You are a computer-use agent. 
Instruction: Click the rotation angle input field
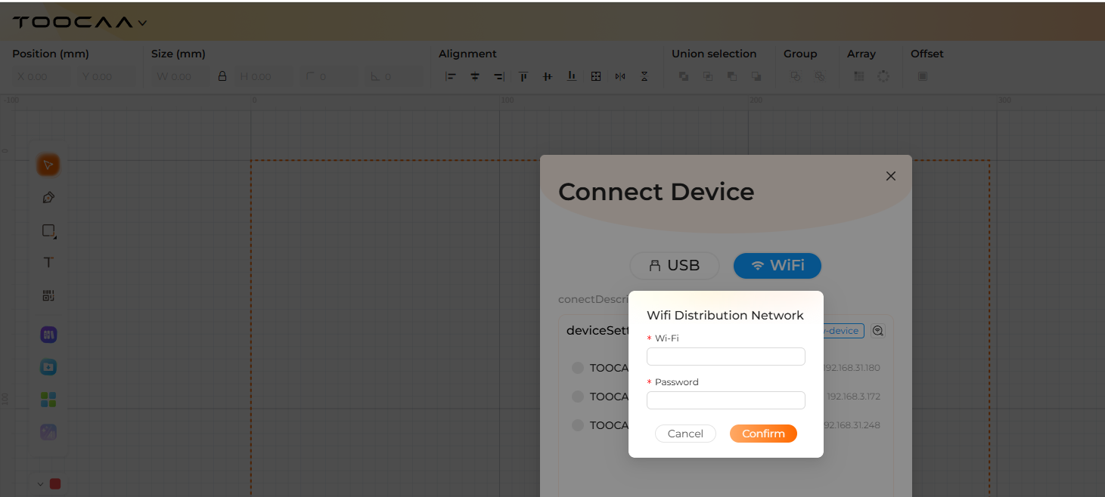394,76
